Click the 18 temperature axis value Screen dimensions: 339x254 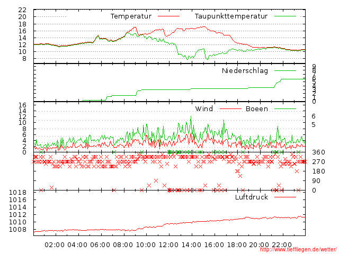point(22,24)
